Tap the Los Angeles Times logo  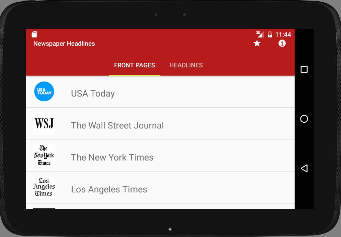44,187
